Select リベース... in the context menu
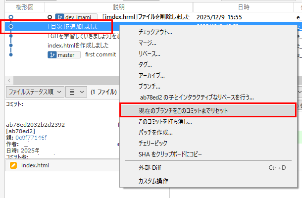The image size is (302, 198). (x=150, y=54)
